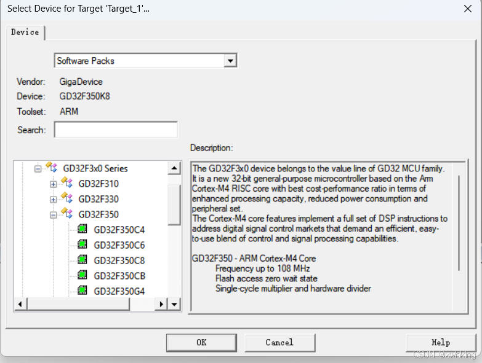Viewport: 482px width, 363px height.
Task: Click the green chip icon for GD32F350C4
Action: (82, 228)
